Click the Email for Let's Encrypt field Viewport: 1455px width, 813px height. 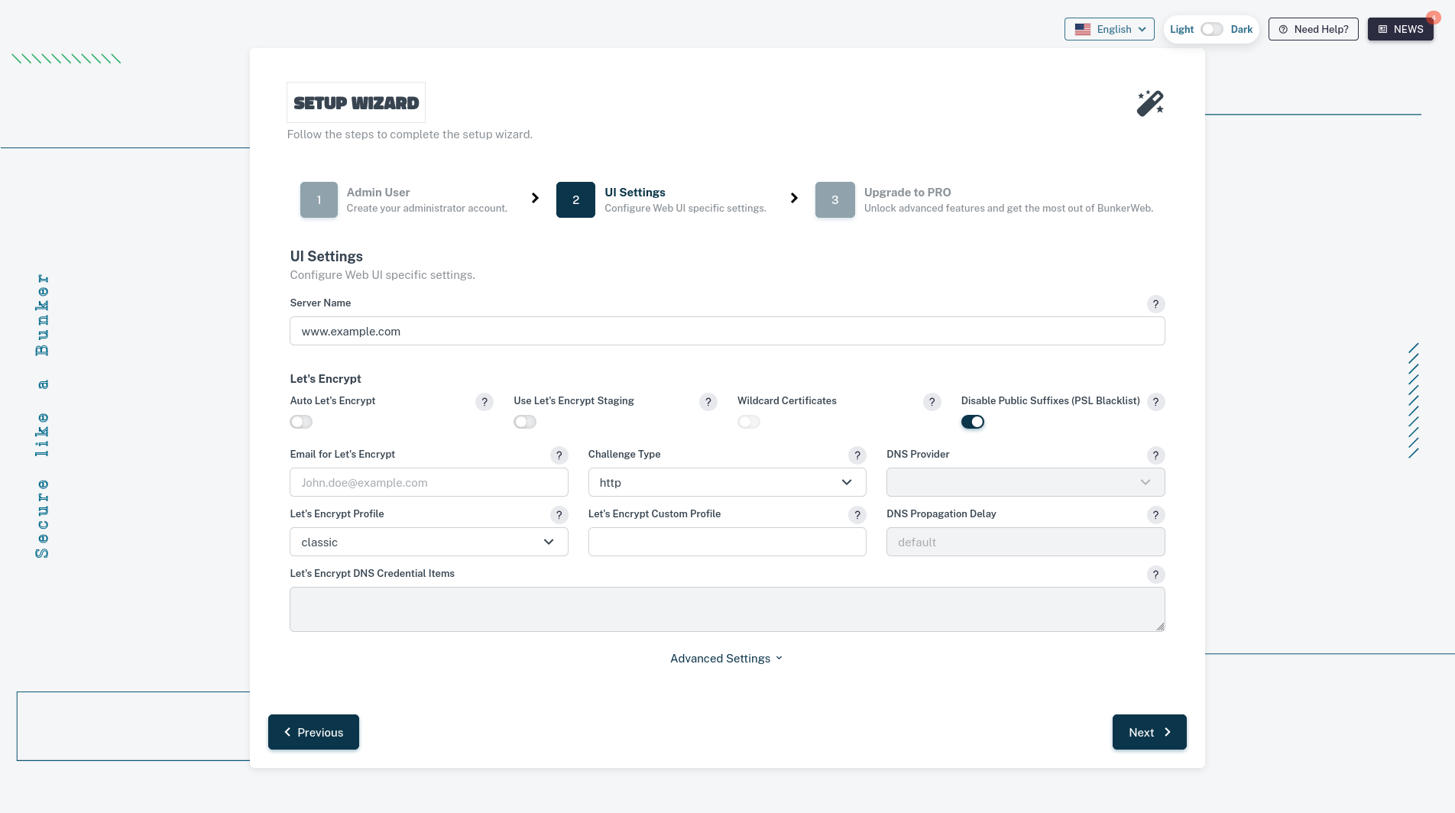(428, 482)
